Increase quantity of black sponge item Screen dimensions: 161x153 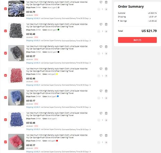106,31
